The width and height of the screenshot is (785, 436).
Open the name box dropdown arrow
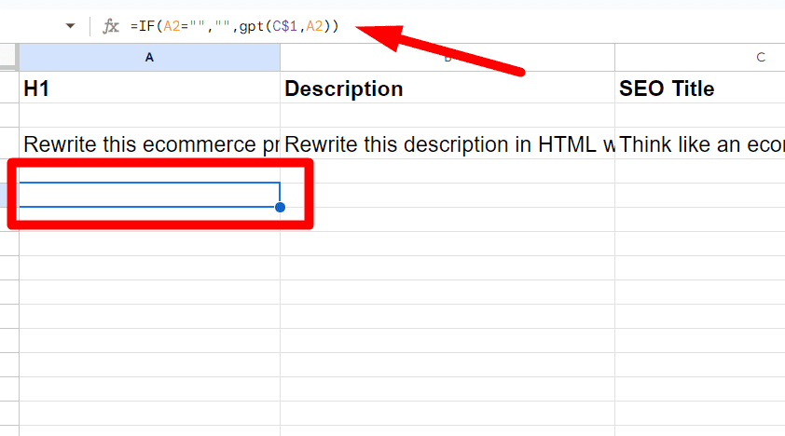coord(70,26)
